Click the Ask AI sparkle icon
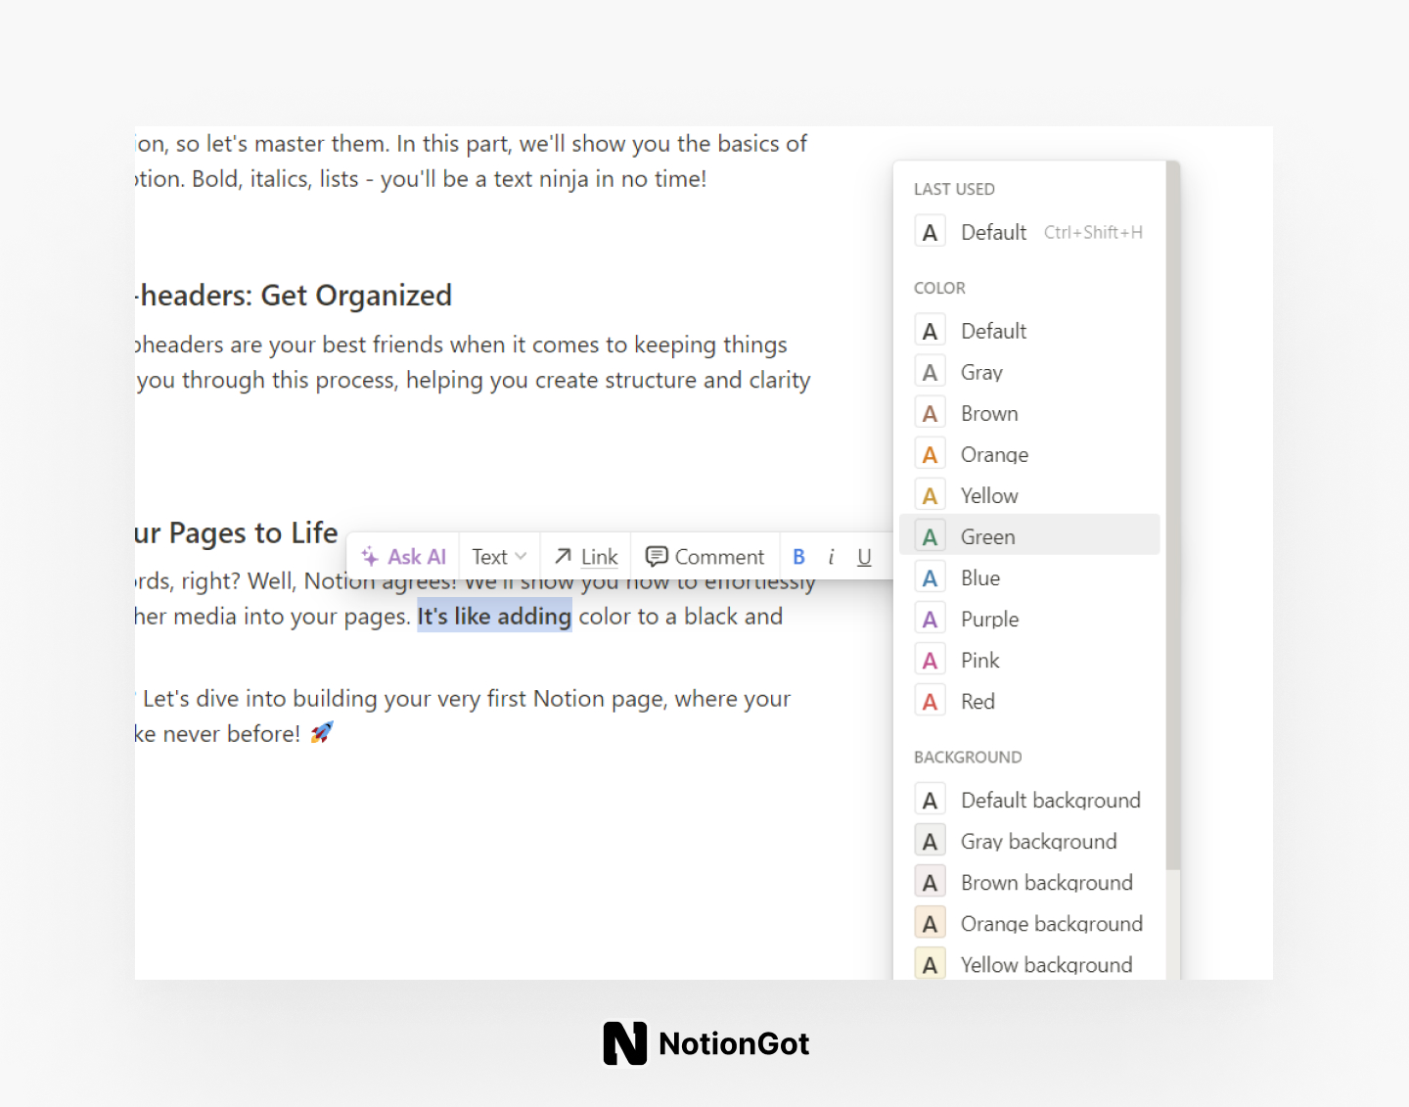Image resolution: width=1409 pixels, height=1107 pixels. tap(371, 556)
